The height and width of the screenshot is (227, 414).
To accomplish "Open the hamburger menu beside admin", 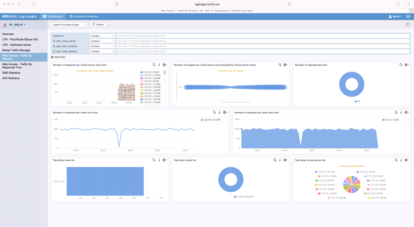I will (408, 16).
